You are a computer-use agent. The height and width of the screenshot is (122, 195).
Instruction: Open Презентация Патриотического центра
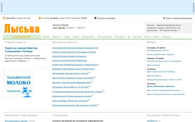click(71, 96)
